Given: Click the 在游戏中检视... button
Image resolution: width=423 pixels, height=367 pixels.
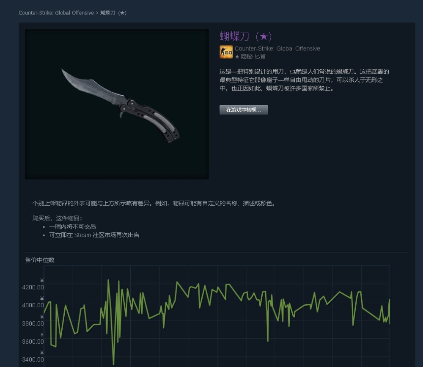Looking at the screenshot, I should pos(244,110).
